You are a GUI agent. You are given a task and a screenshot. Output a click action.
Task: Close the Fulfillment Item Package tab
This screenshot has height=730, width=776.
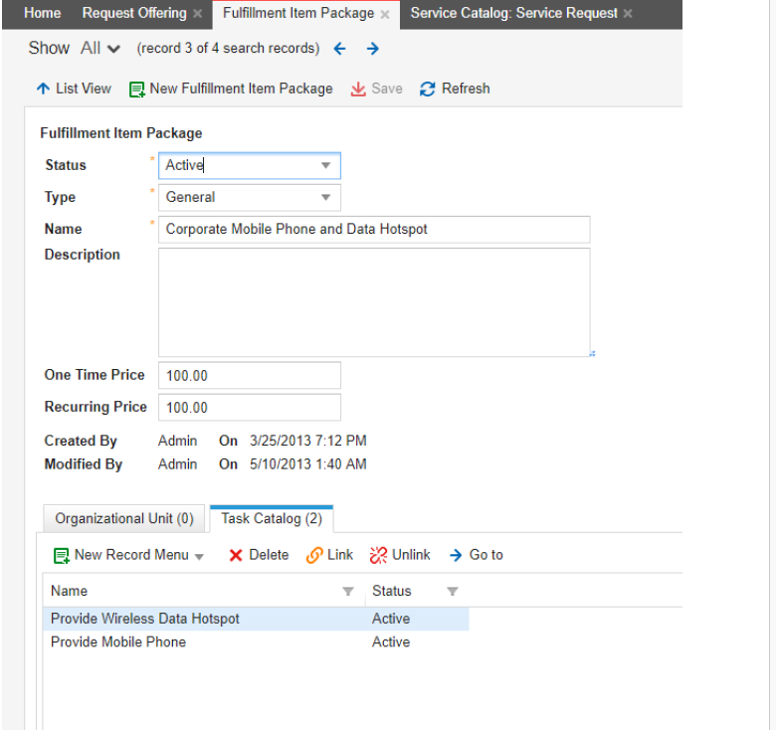tap(385, 14)
